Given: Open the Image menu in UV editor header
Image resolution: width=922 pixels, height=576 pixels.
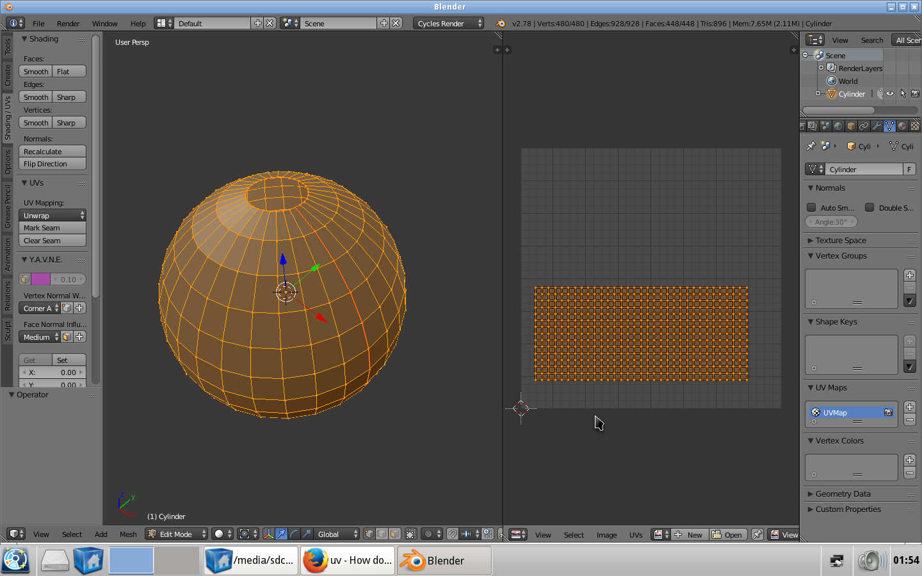Looking at the screenshot, I should (x=606, y=534).
